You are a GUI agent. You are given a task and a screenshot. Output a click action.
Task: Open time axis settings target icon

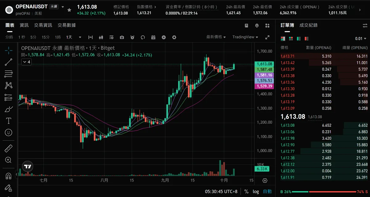click(265, 180)
